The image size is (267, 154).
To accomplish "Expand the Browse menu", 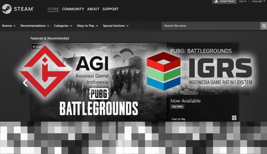I will 9,26.
